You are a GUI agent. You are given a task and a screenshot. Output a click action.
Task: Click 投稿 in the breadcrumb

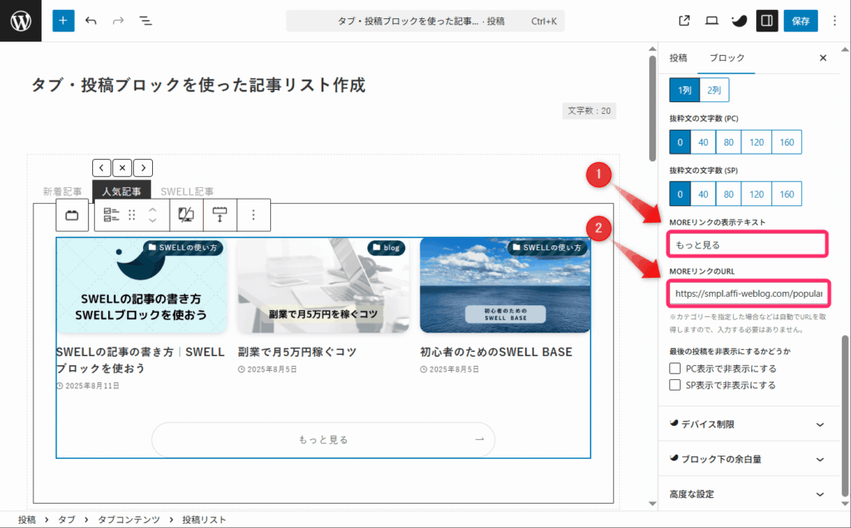click(x=27, y=520)
